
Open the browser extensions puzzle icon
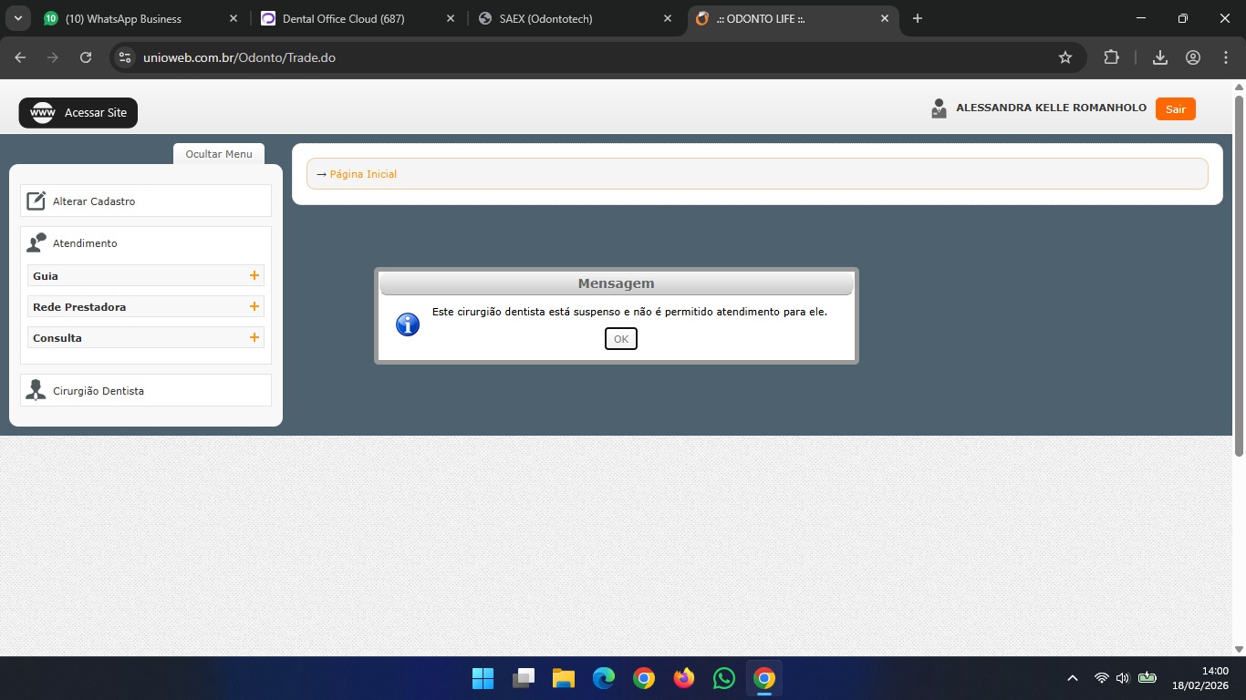pyautogui.click(x=1111, y=57)
